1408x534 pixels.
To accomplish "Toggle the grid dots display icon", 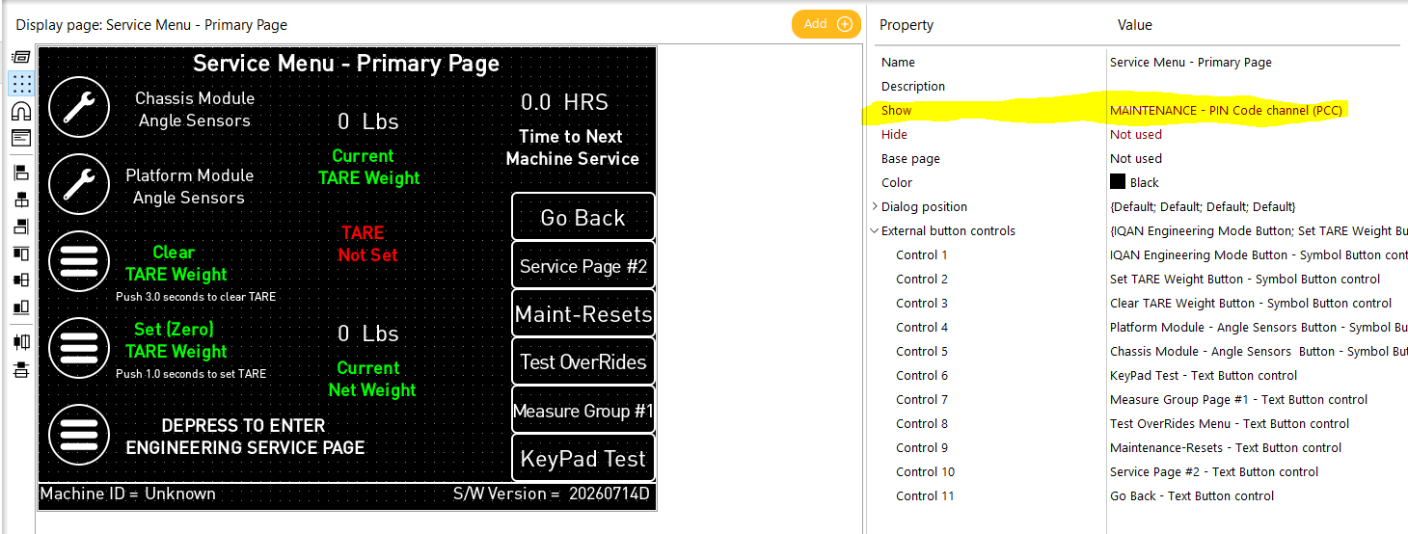I will tap(20, 84).
